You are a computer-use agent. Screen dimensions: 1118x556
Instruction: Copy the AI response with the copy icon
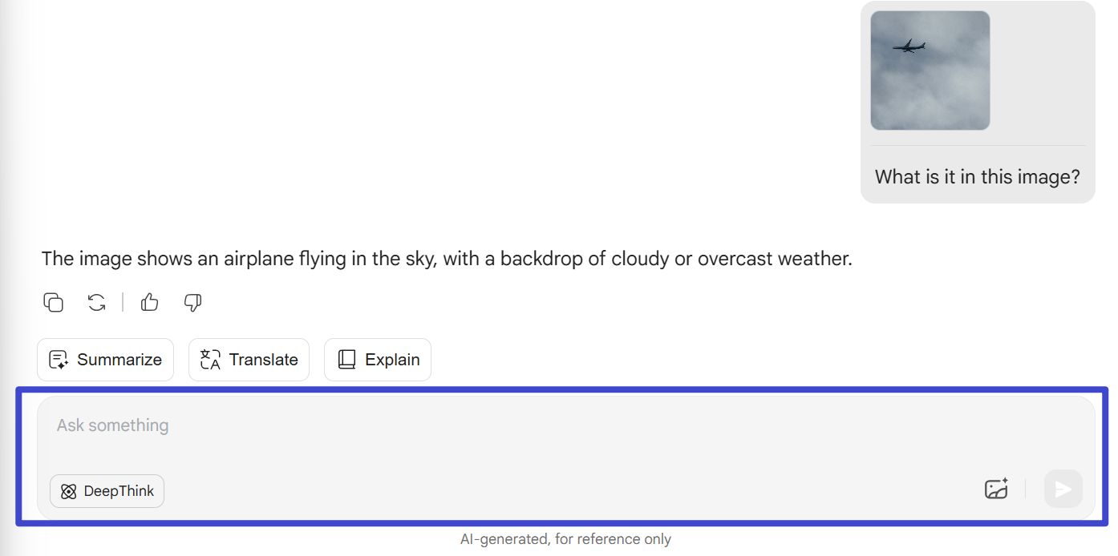pos(53,302)
